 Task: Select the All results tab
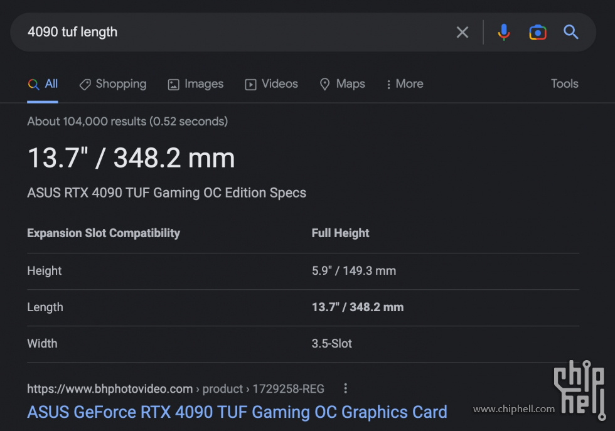coord(43,84)
